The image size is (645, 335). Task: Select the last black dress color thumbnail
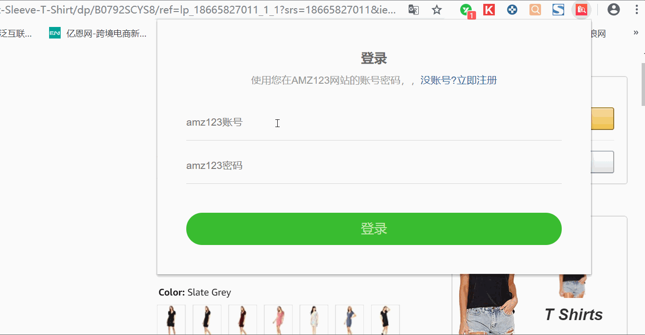(385, 320)
